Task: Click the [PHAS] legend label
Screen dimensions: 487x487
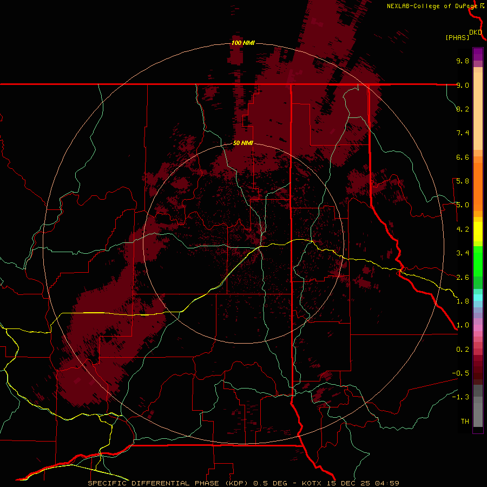Action: point(457,38)
